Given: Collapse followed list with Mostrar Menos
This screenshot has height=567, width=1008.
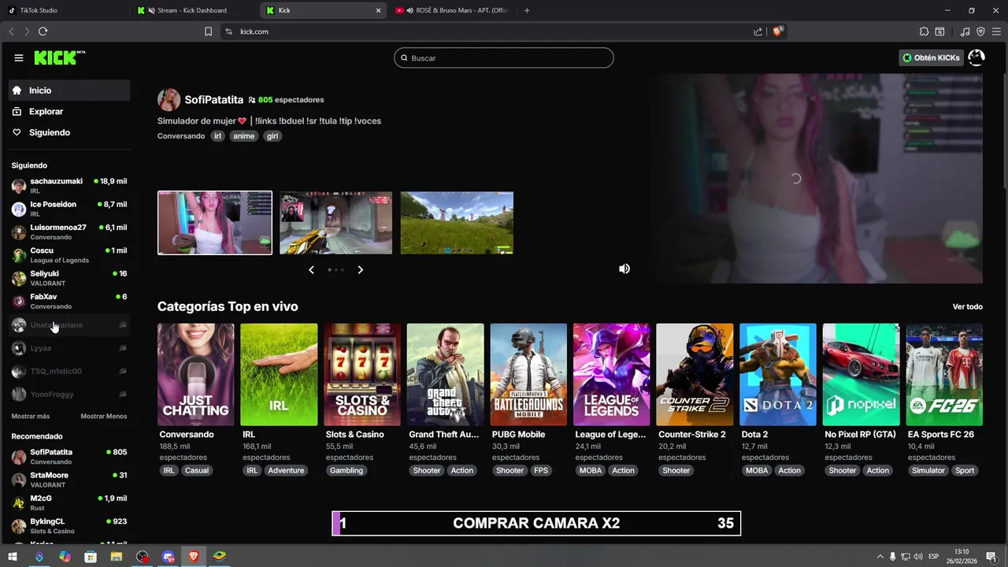Looking at the screenshot, I should (104, 417).
